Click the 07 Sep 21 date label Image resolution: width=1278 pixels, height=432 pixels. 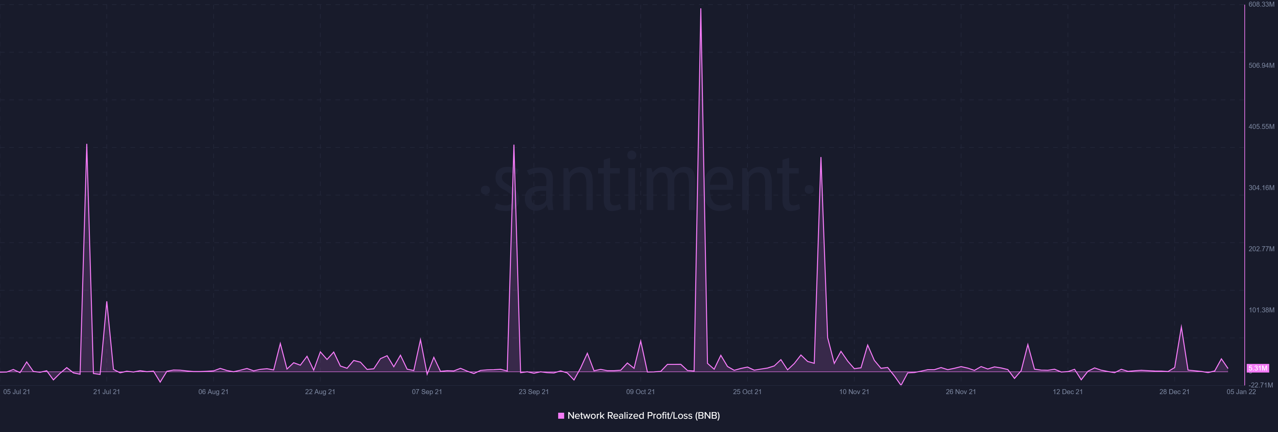(x=427, y=391)
